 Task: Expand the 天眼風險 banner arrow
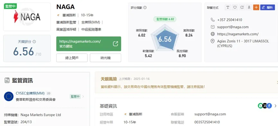click(277, 82)
